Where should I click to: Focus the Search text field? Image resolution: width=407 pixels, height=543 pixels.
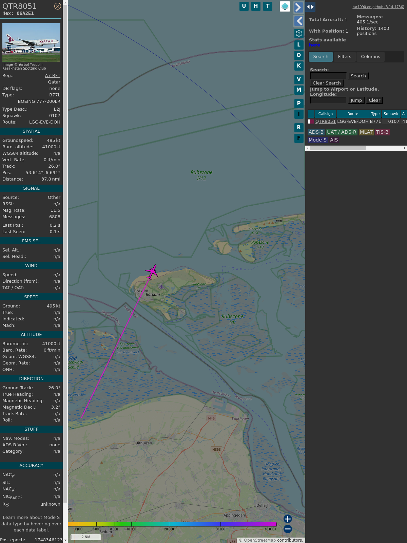(x=328, y=76)
